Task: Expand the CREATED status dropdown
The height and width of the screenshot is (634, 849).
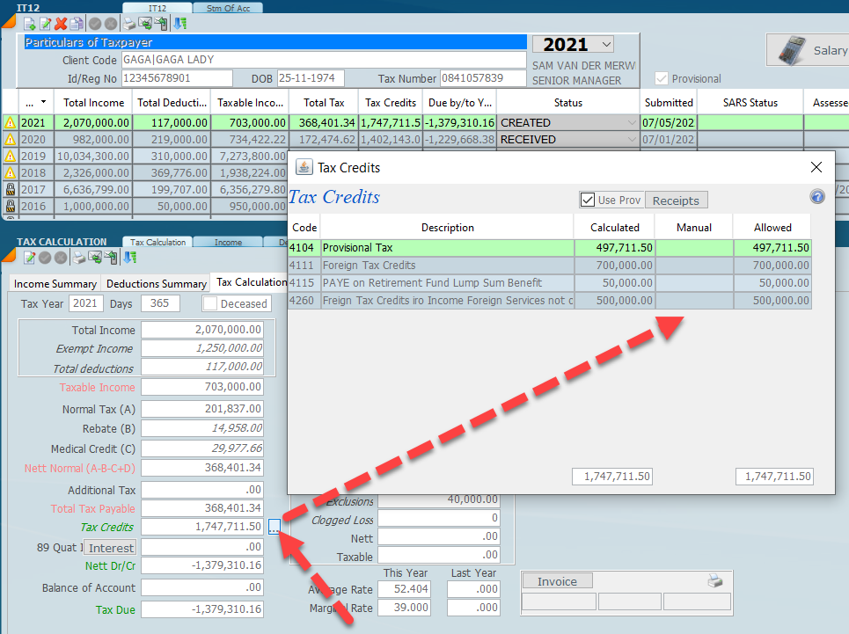Action: coord(631,123)
